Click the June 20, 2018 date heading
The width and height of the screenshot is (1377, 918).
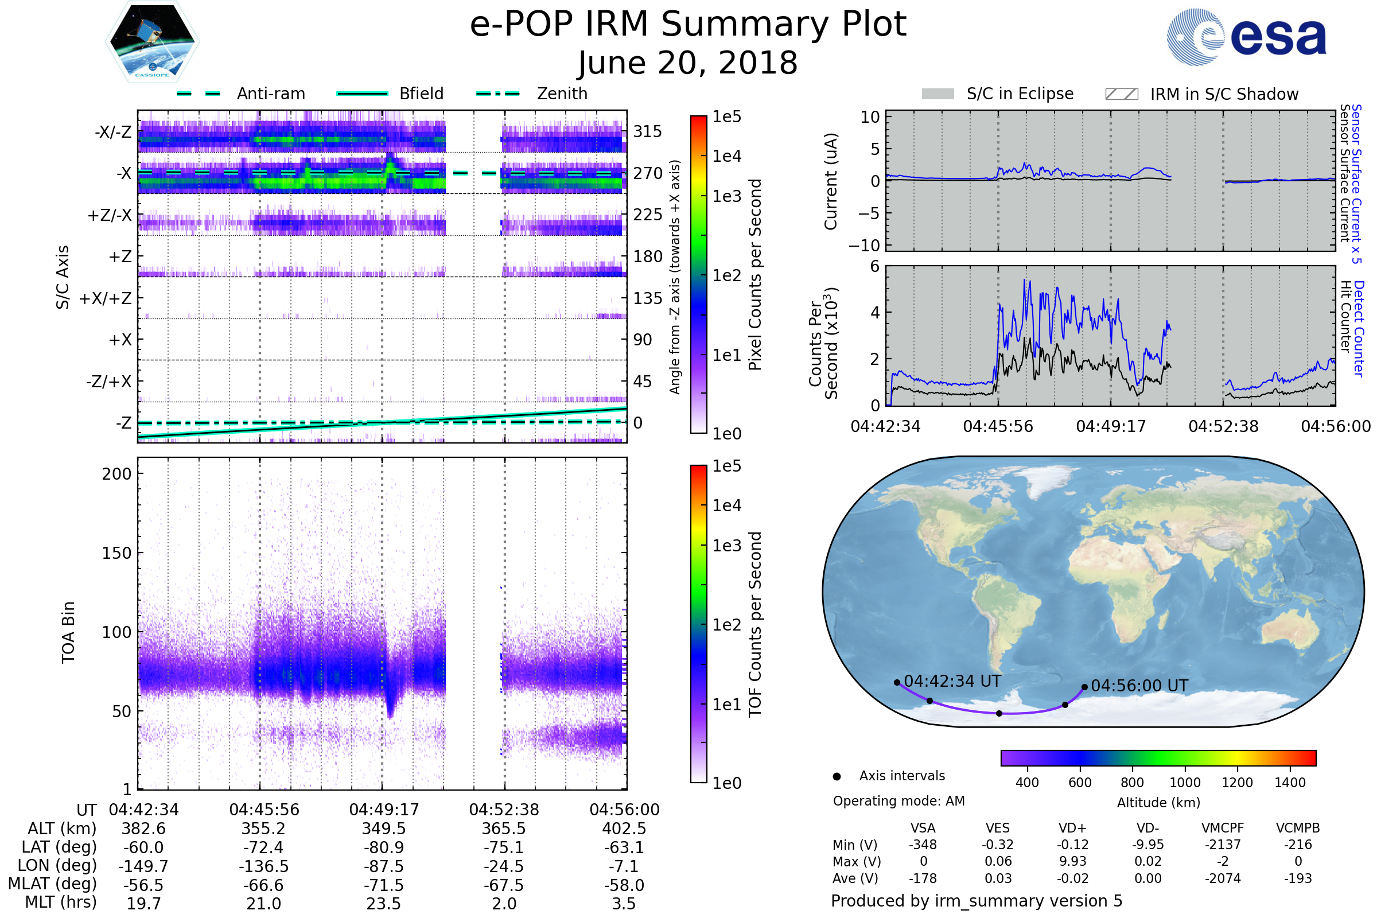click(x=688, y=63)
